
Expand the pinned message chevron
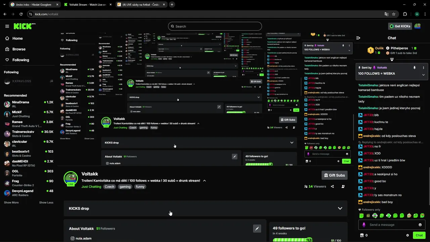click(423, 75)
